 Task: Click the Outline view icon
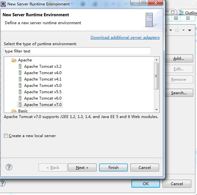coord(181,13)
